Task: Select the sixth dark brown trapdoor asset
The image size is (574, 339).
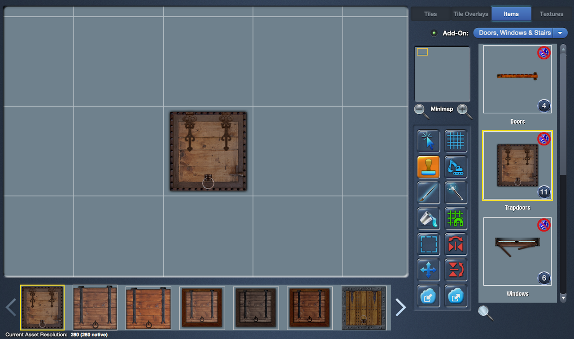Action: click(309, 308)
